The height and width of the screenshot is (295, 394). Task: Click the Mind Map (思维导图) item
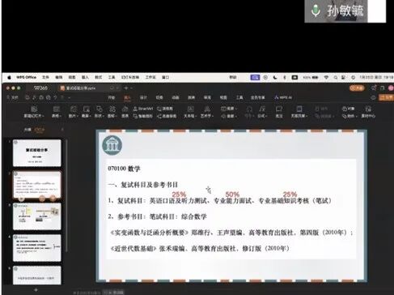pyautogui.click(x=167, y=116)
